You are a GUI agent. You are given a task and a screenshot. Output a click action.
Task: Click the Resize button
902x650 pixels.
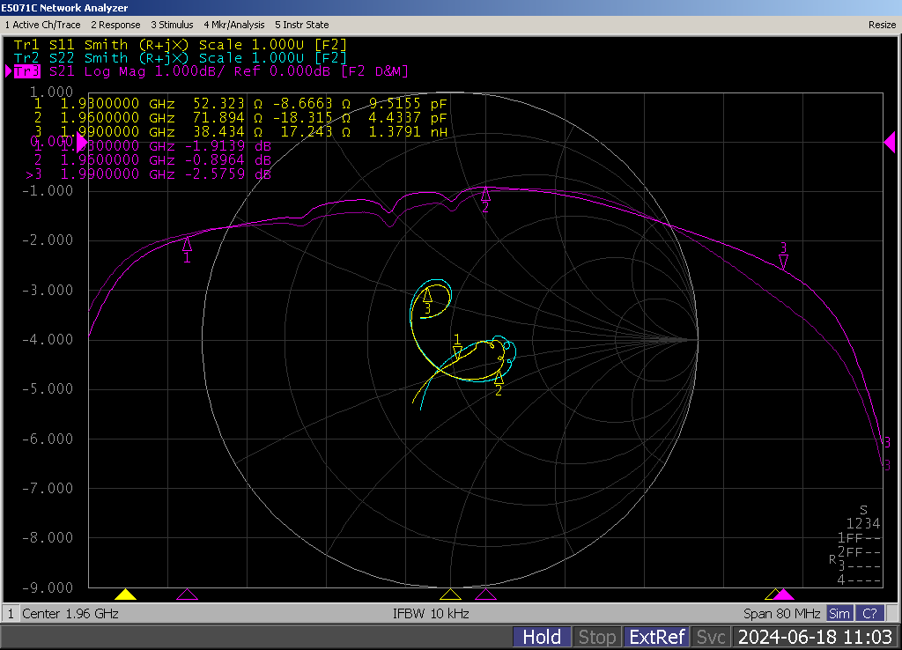[881, 25]
